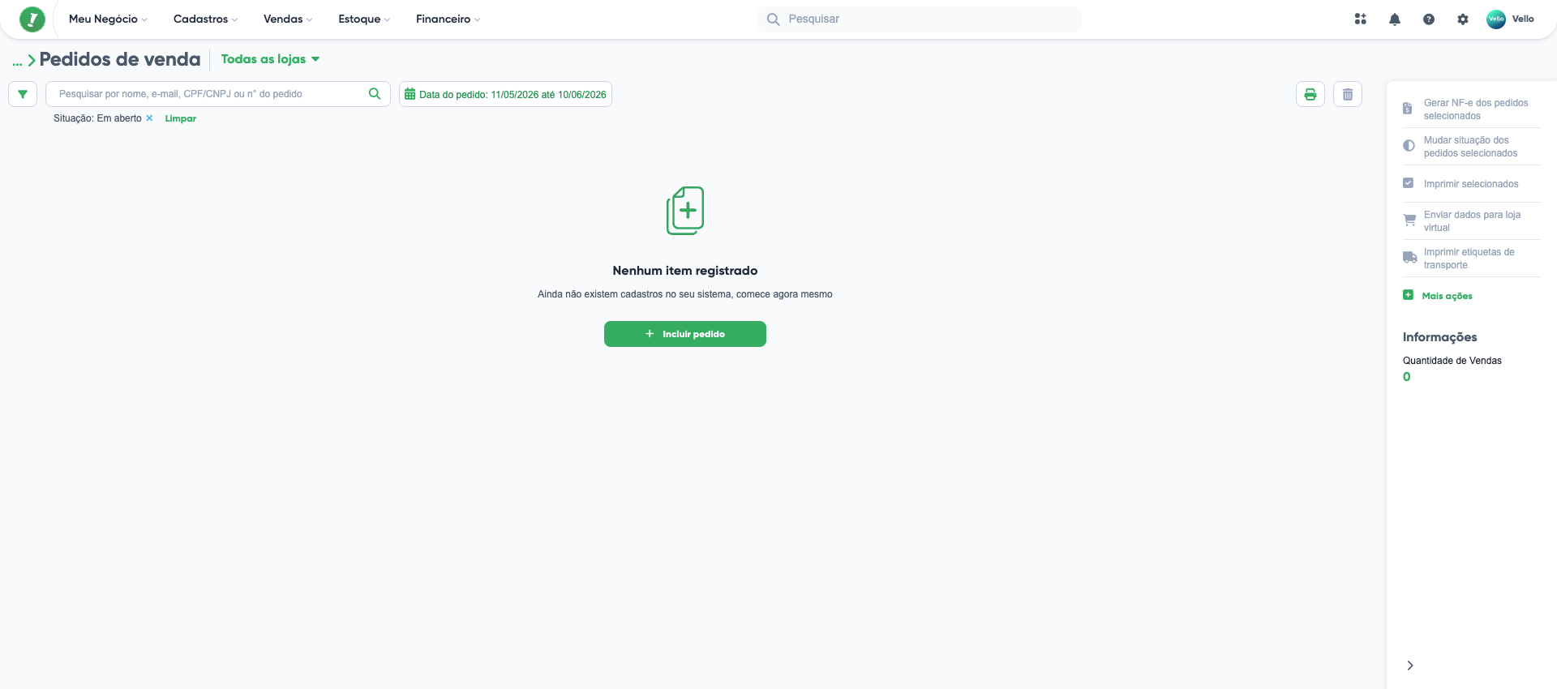Open the help question mark icon

[x=1429, y=19]
